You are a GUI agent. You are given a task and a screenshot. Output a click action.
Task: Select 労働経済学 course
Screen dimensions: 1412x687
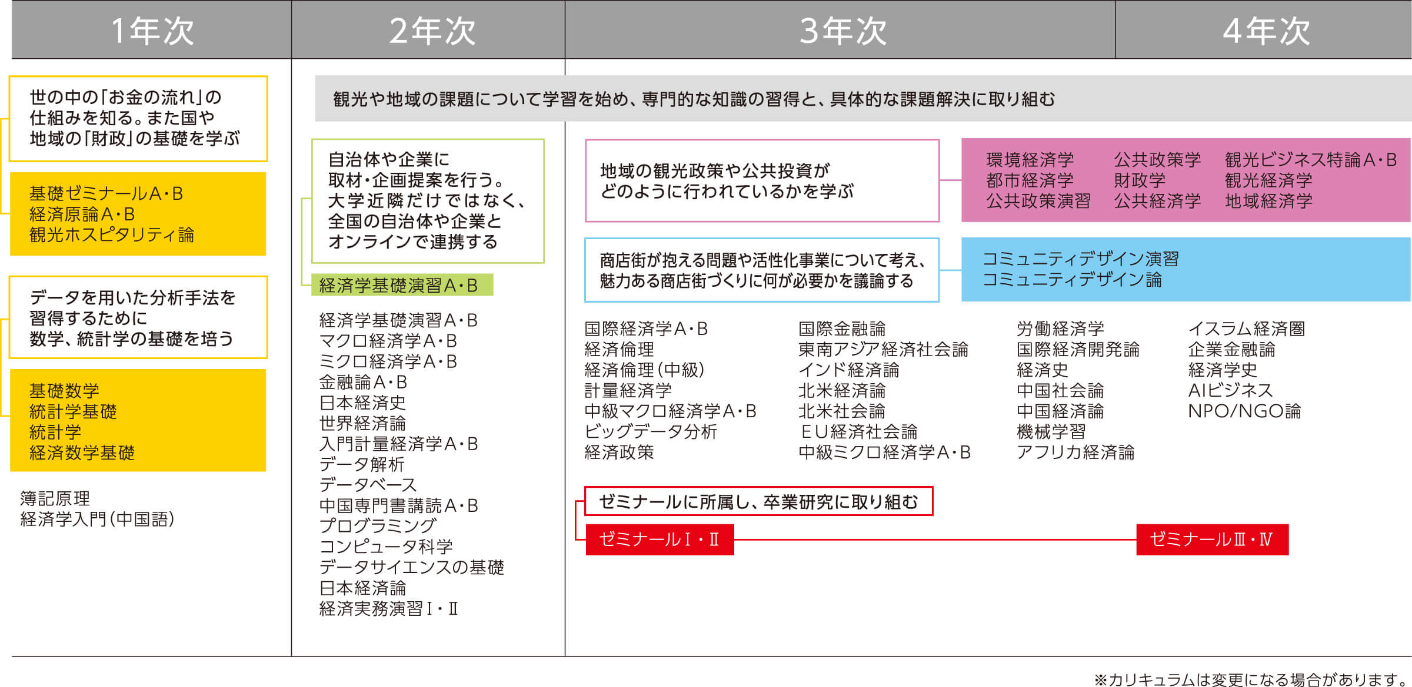(1060, 329)
